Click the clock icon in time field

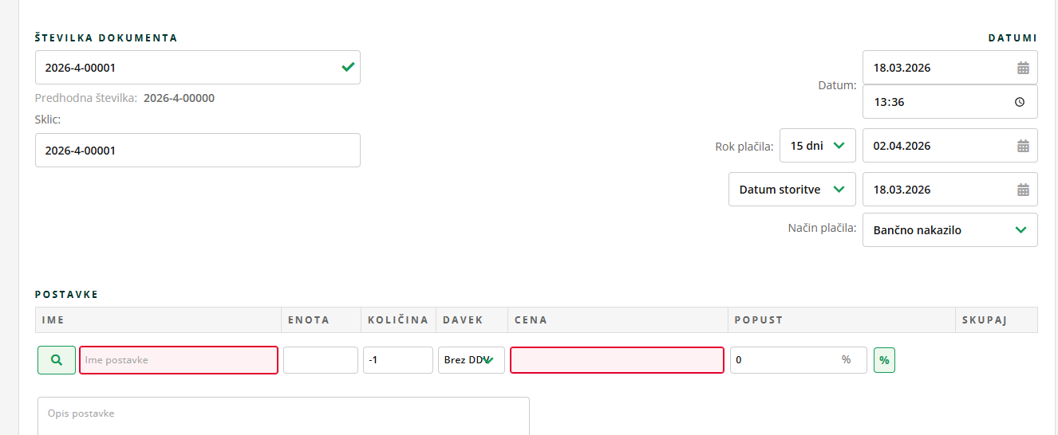[1020, 102]
